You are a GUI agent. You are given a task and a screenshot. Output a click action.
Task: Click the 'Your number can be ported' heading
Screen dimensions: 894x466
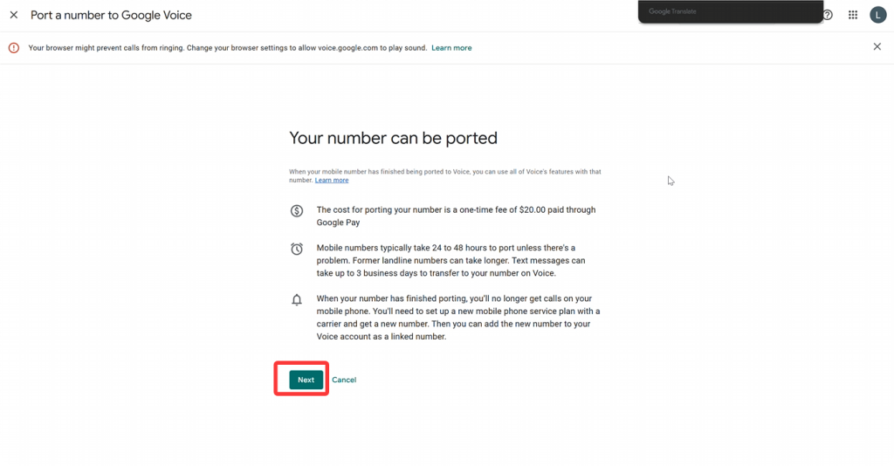click(x=393, y=138)
